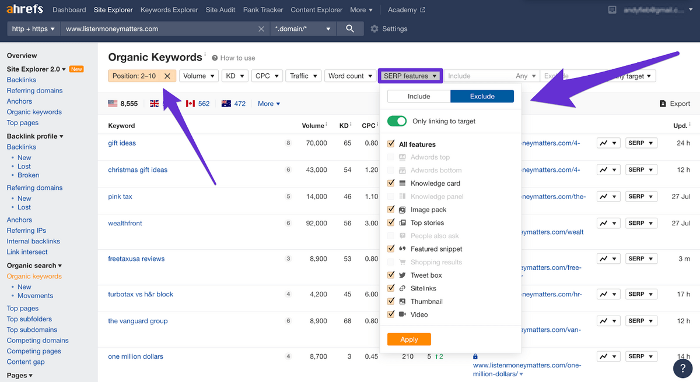
Task: Toggle Only linking to target switch
Action: click(x=397, y=121)
